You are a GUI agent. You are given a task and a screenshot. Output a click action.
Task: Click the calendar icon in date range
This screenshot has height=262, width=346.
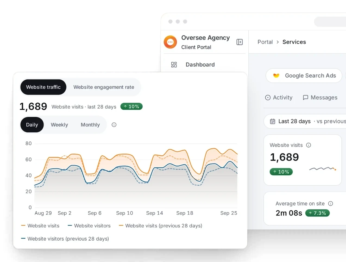click(x=272, y=121)
